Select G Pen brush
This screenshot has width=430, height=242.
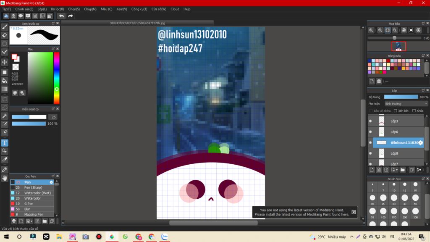(x=32, y=204)
